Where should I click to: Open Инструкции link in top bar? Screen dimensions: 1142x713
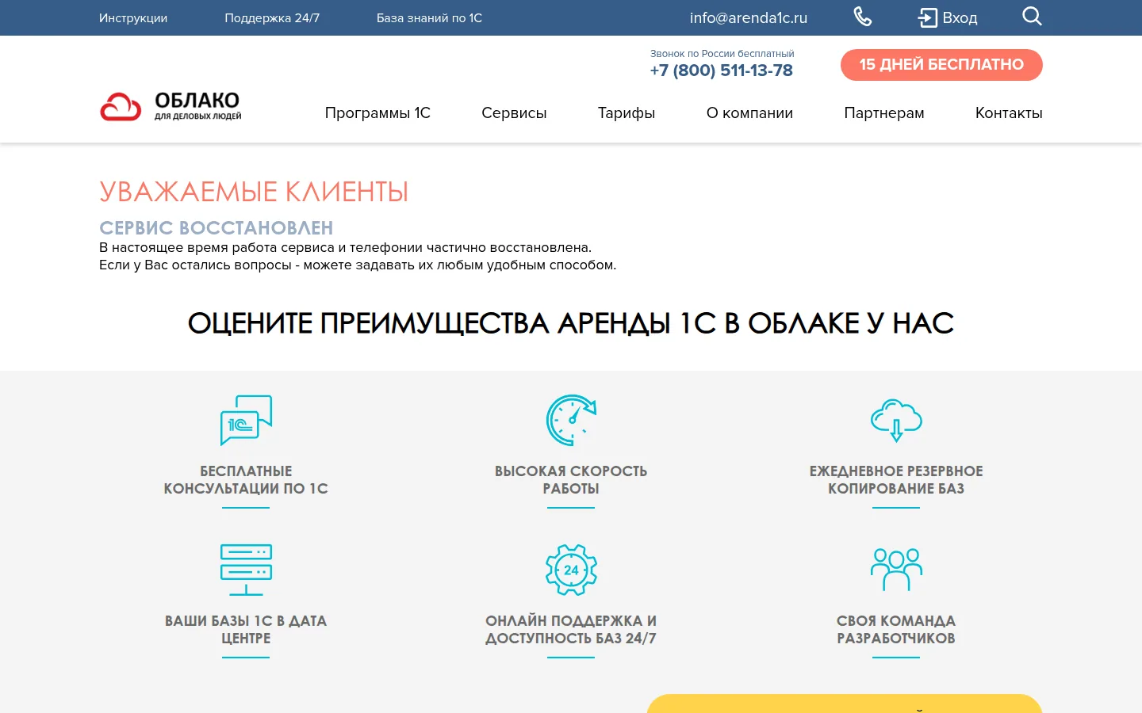(x=133, y=17)
